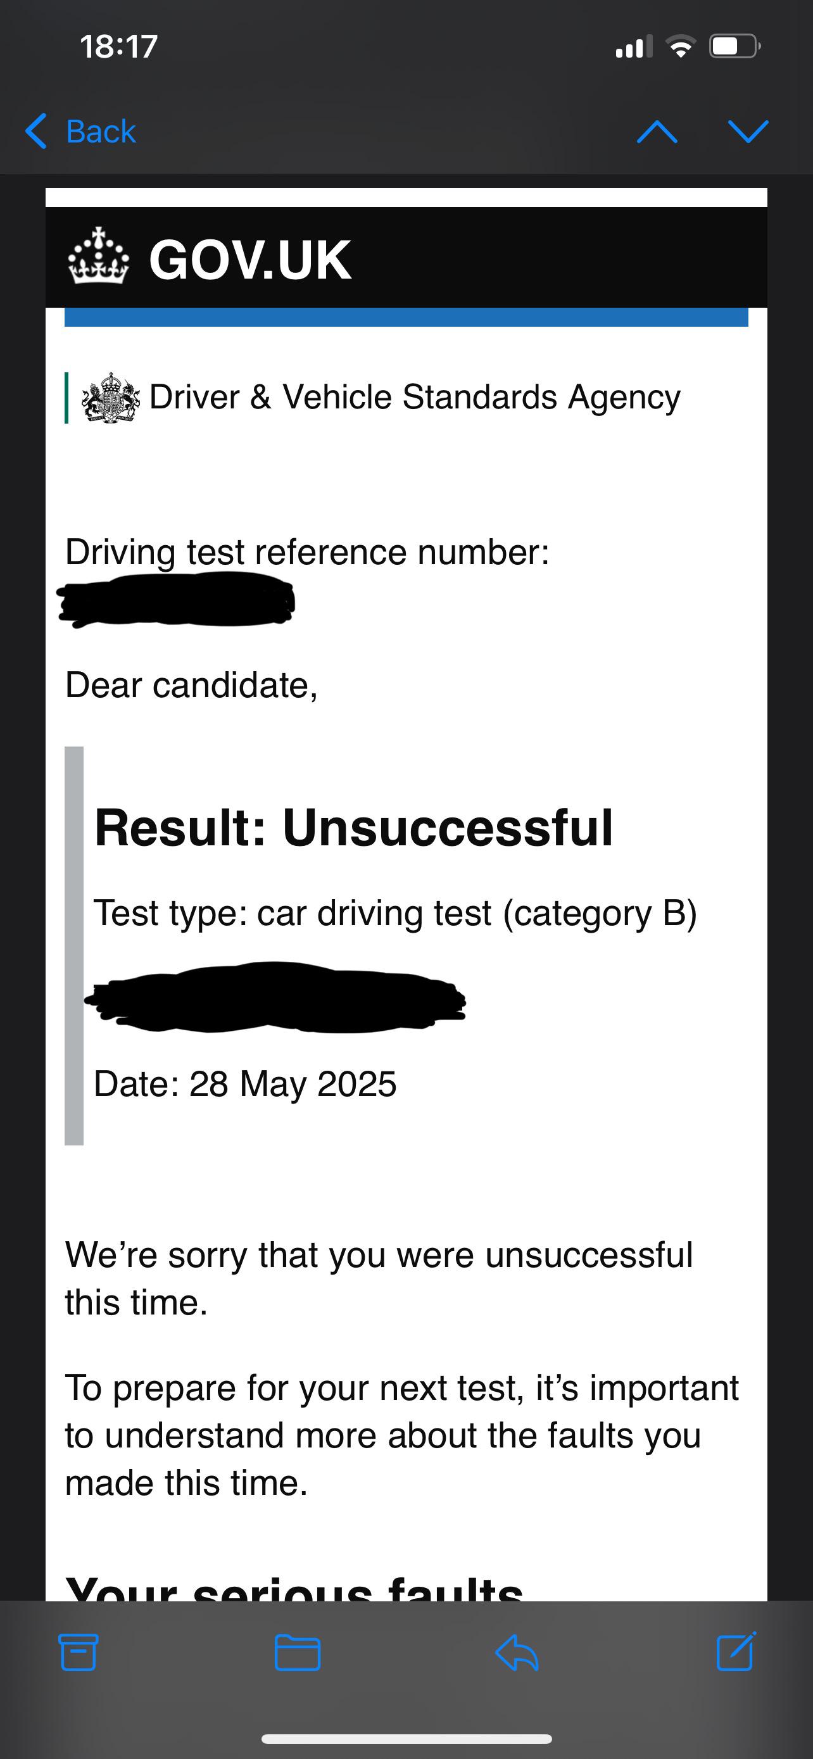Move email using the folder icon
813x1759 pixels.
298,1653
